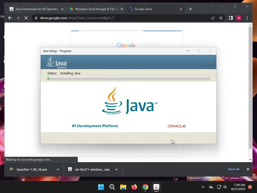Open Chrome from taskbar

coord(145,187)
